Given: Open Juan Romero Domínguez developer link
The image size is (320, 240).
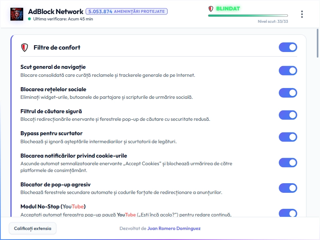Looking at the screenshot, I should tap(174, 228).
